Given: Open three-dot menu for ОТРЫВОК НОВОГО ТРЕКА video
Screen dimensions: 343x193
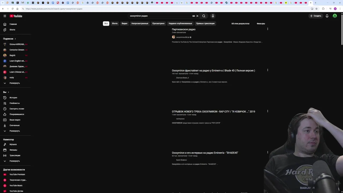Looking at the screenshot, I should coord(267,111).
